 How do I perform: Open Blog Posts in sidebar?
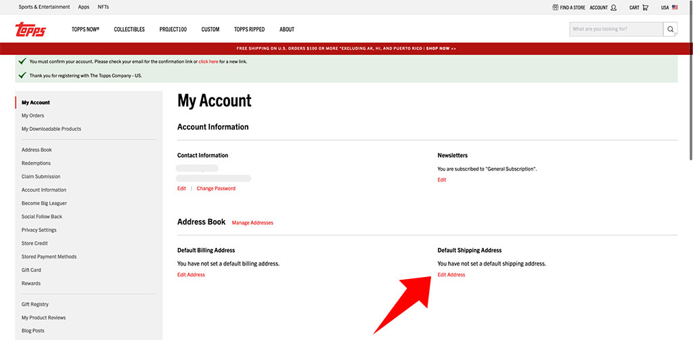coord(33,331)
